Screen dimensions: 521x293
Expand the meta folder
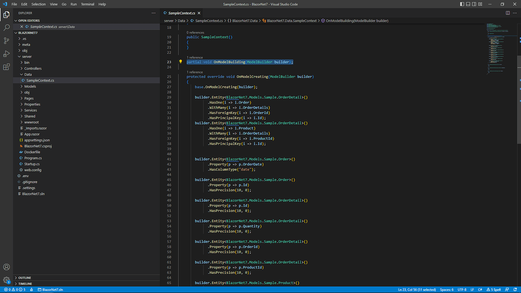click(x=26, y=45)
